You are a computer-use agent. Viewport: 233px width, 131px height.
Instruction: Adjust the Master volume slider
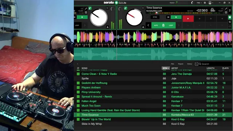(182, 3)
